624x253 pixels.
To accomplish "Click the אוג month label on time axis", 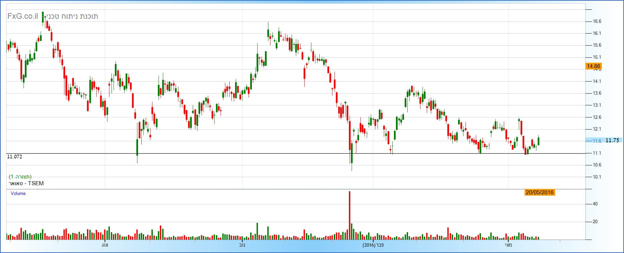I will click(105, 245).
